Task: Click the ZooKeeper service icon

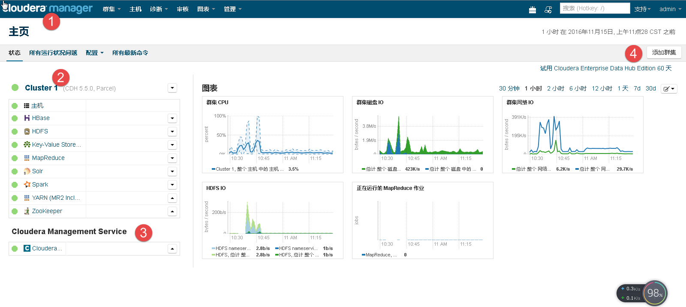Action: click(x=27, y=211)
